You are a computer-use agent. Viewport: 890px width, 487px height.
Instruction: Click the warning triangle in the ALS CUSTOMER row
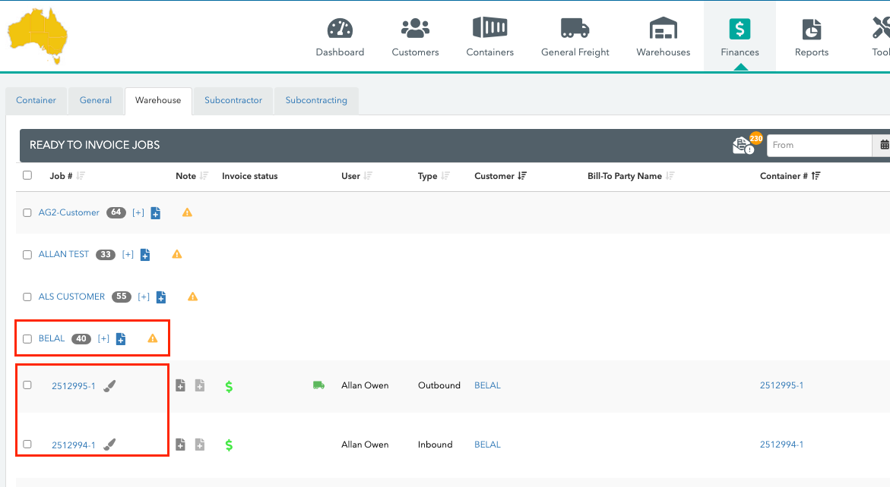[x=193, y=296]
